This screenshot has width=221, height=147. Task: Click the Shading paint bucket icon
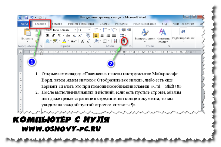pos(96,41)
